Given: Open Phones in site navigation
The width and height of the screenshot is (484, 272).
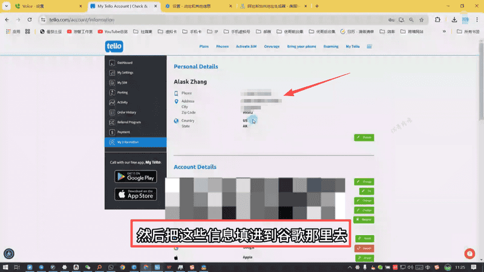Looking at the screenshot, I should point(222,47).
